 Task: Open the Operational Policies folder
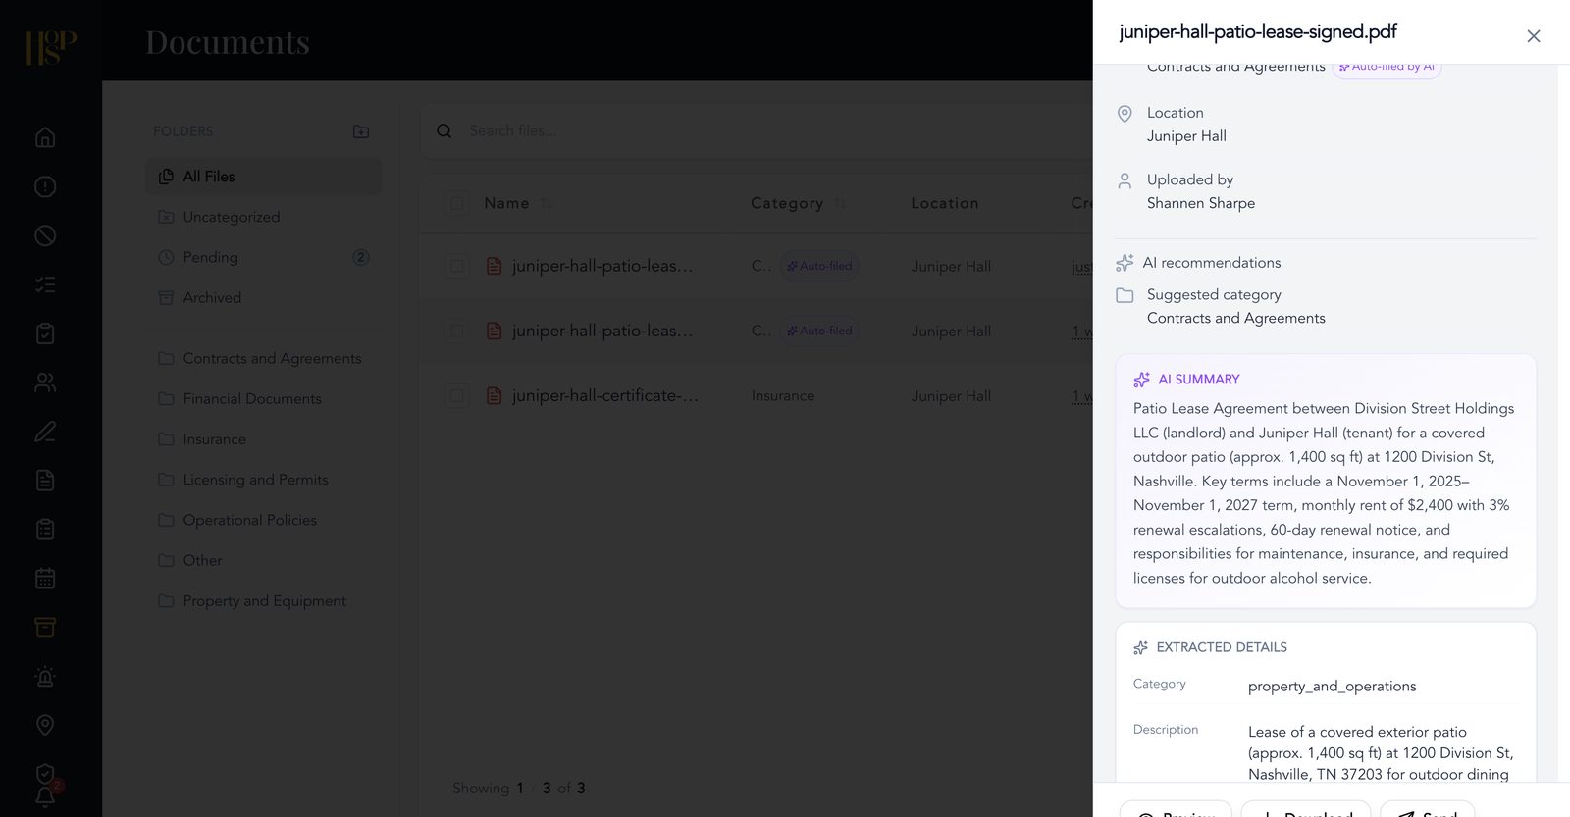tap(264, 520)
